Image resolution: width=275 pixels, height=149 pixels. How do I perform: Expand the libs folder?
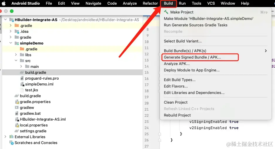pos(16,55)
